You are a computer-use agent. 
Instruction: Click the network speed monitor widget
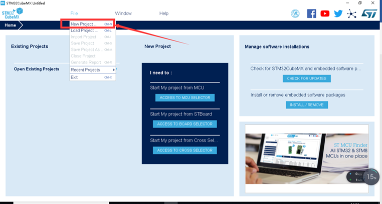pyautogui.click(x=355, y=177)
